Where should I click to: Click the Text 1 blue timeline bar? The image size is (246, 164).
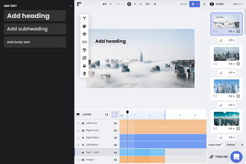pyautogui.click(x=142, y=152)
